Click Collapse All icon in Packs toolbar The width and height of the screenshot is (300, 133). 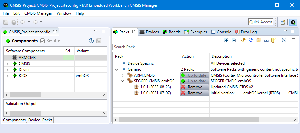[233, 40]
